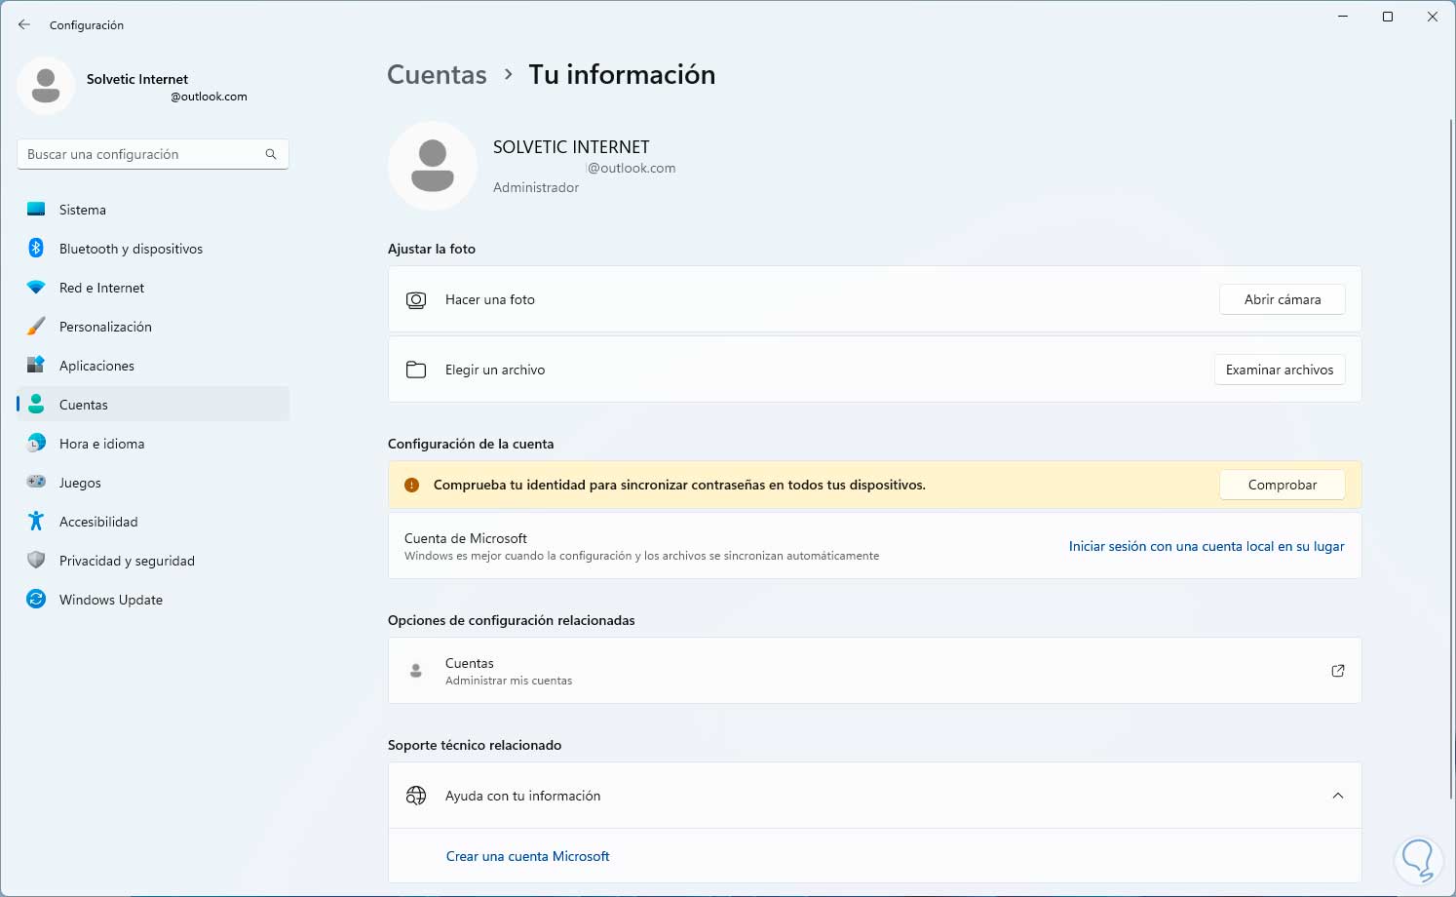The width and height of the screenshot is (1456, 897).
Task: Click the folder icon beside Elegir un archivo
Action: (x=416, y=370)
